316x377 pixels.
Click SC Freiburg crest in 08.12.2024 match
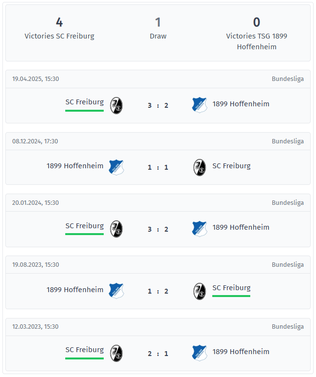[200, 167]
